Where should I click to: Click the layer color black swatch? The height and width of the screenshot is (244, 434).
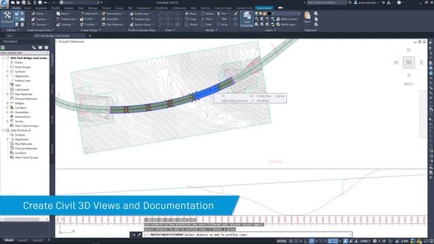coord(269,14)
